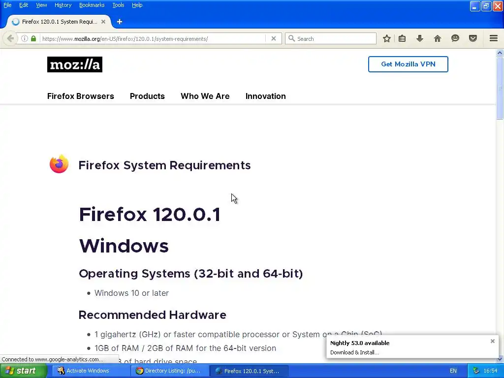The width and height of the screenshot is (504, 378).
Task: Click the Windows 10 or later text
Action: point(131,293)
